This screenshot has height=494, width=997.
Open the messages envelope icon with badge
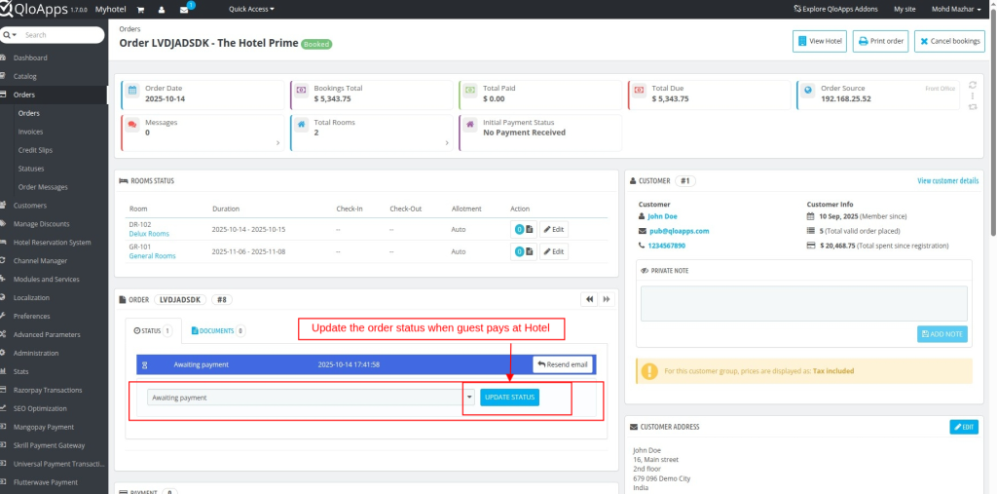pos(184,9)
